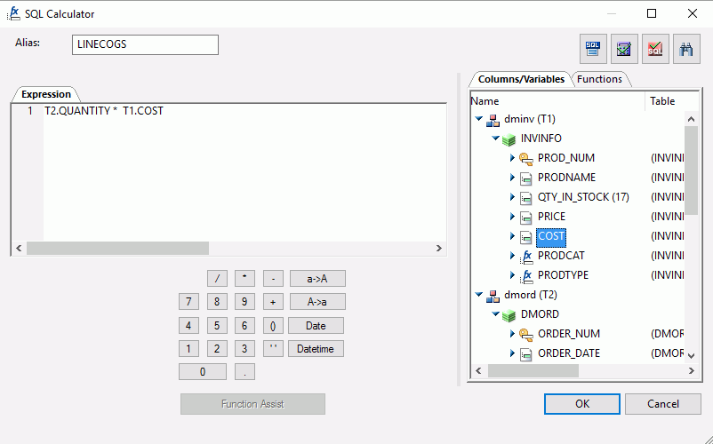Expand the PRODCAT field node
This screenshot has width=713, height=444.
click(512, 256)
